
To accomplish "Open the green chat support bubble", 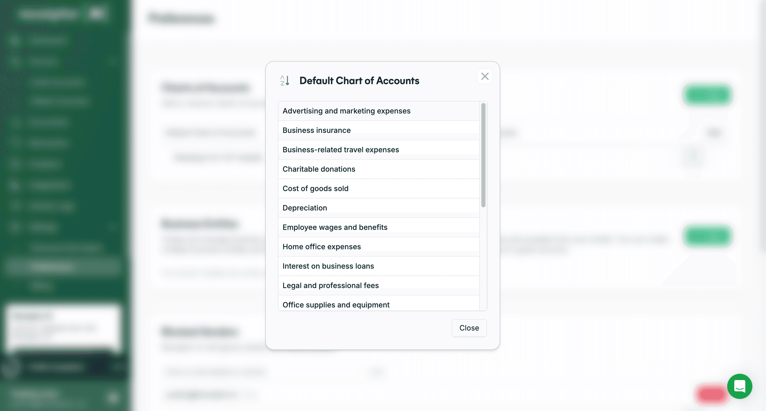I will tap(739, 386).
